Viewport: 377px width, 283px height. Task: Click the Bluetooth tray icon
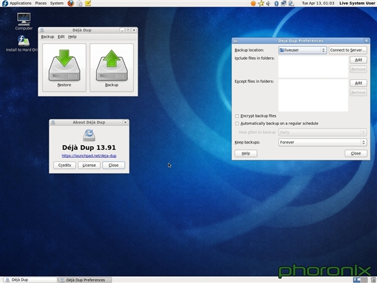pyautogui.click(x=276, y=3)
